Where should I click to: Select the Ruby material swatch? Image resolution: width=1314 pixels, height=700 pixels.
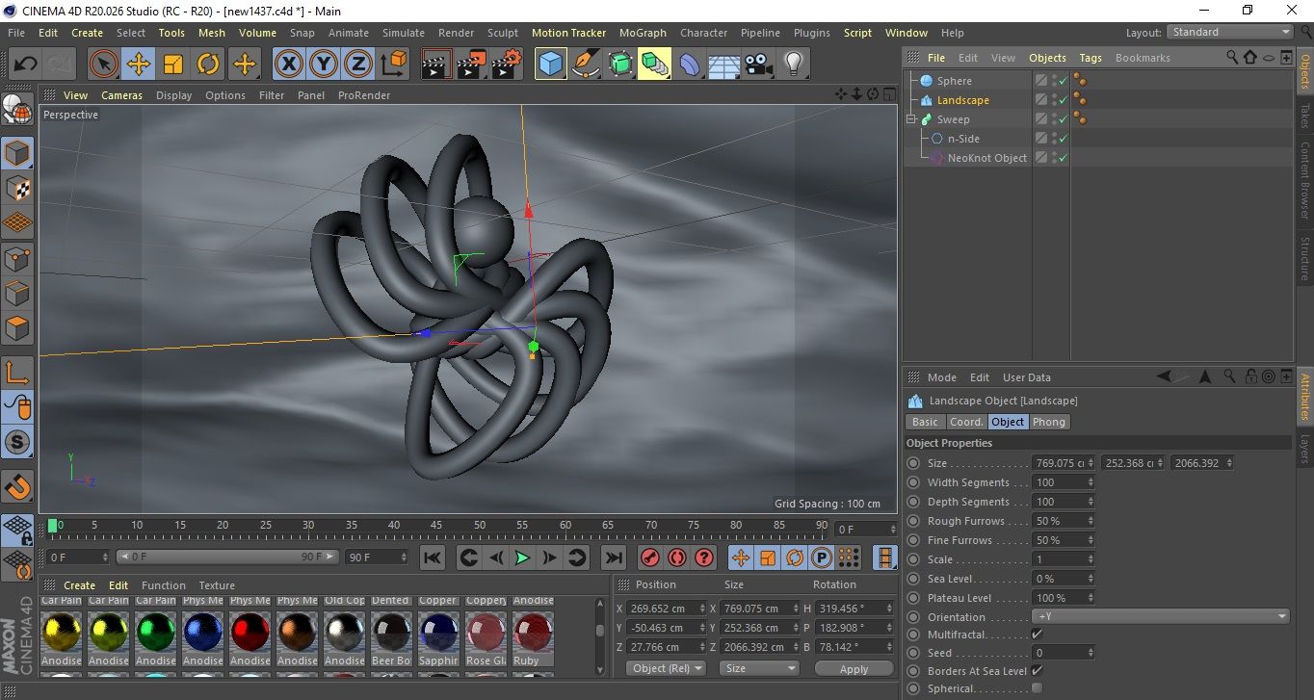pyautogui.click(x=533, y=633)
